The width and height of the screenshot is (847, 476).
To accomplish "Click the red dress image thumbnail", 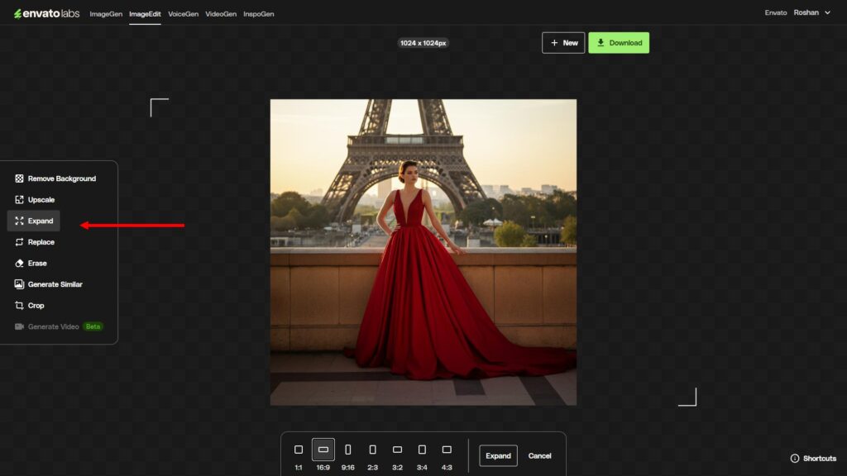I will pos(423,250).
